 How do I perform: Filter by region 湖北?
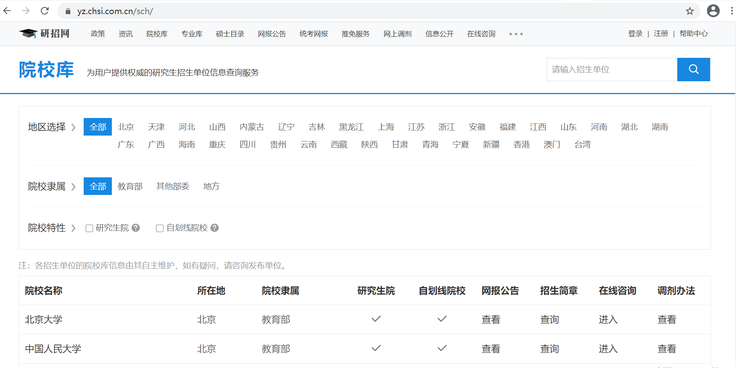tap(629, 127)
